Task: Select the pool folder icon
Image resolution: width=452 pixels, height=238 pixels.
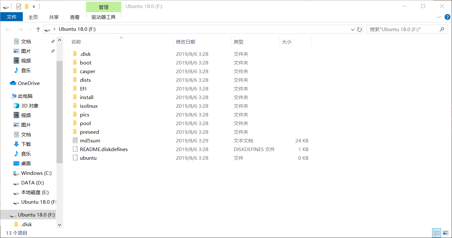Action: pyautogui.click(x=75, y=123)
